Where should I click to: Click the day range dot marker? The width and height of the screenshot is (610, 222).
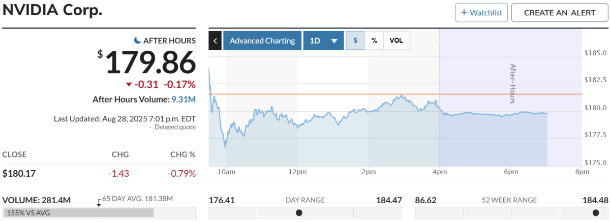(299, 212)
